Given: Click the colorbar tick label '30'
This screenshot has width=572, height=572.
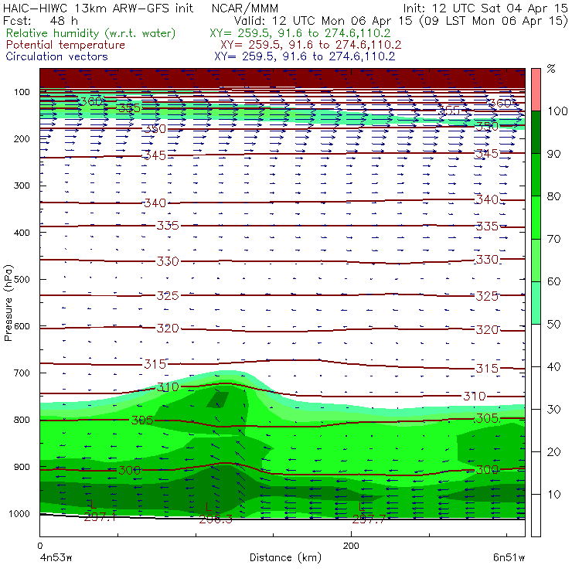Looking at the screenshot, I should (553, 410).
